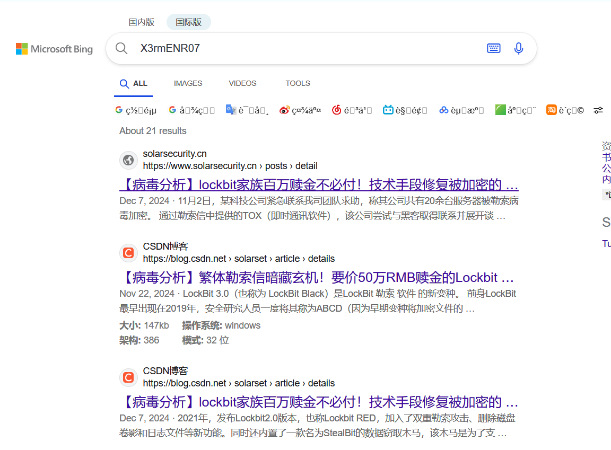Click the '架构: 386' detail text
611x450 pixels.
coord(139,340)
